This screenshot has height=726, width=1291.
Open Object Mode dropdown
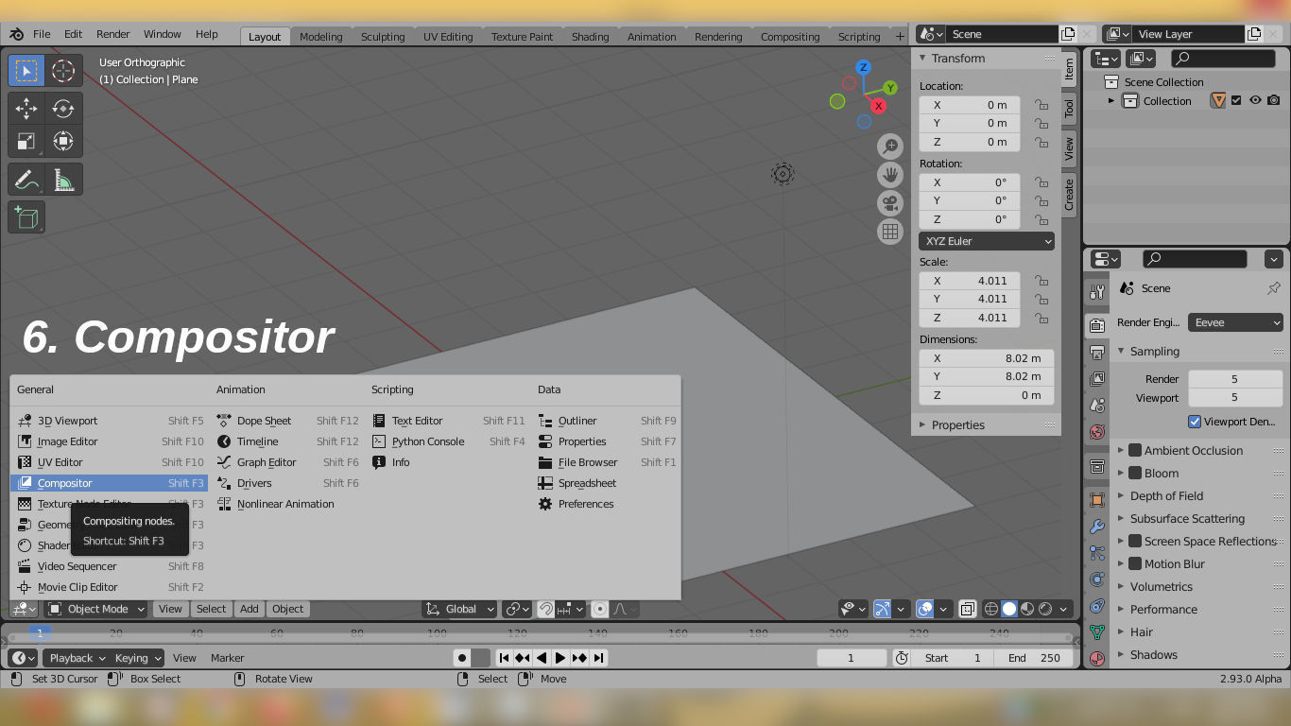(95, 609)
